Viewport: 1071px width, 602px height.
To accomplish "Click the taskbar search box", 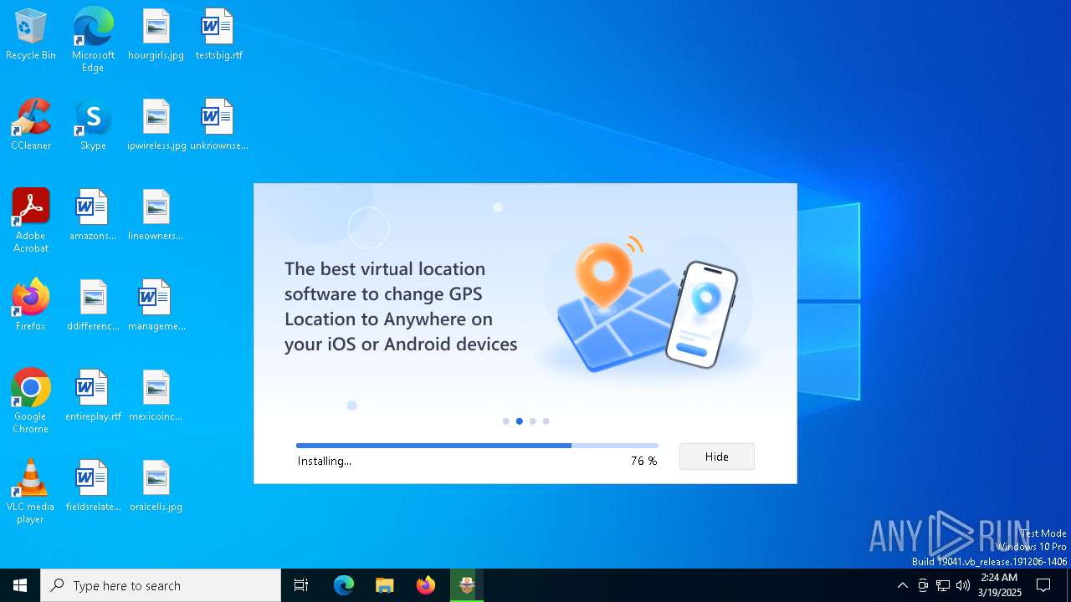I will coord(161,585).
